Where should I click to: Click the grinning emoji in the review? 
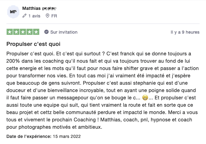(145, 98)
